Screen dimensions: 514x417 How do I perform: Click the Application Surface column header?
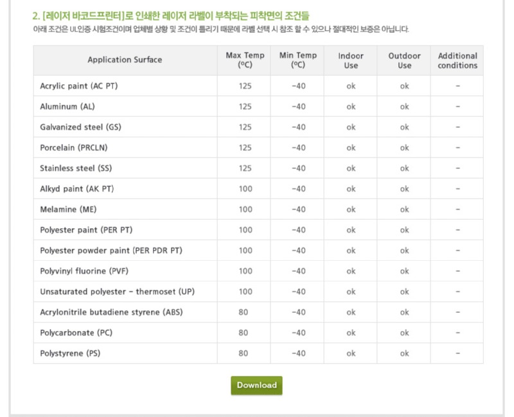[125, 60]
